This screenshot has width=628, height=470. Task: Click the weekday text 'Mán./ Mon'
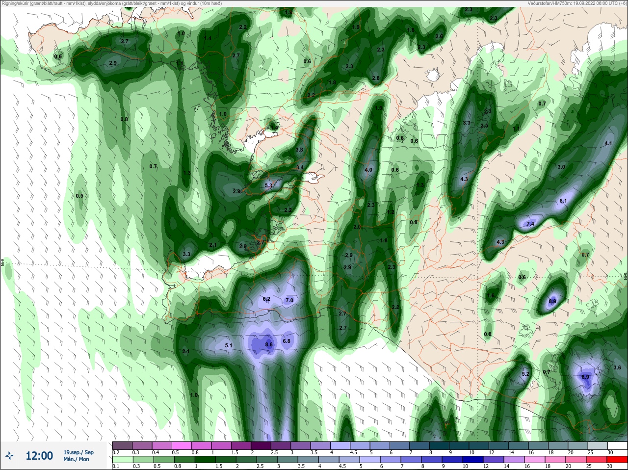(x=77, y=460)
